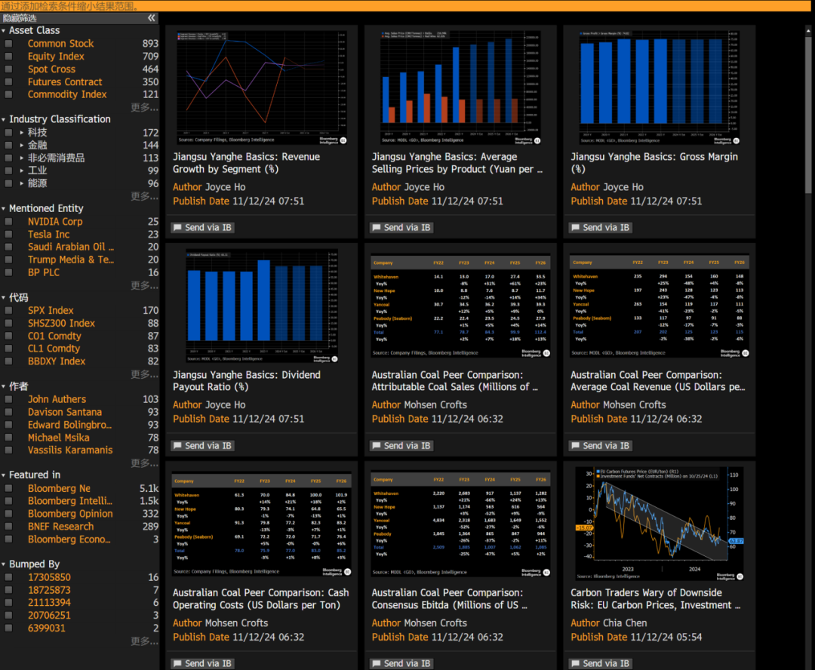This screenshot has height=670, width=815.
Task: Expand the 科技 industry tree node
Action: tap(21, 133)
